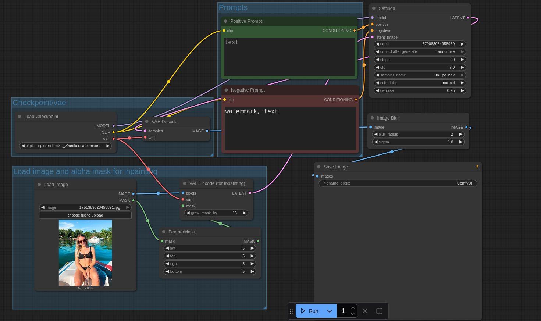Click the loaded image preview thumbnail
The image size is (541, 321).
click(85, 253)
